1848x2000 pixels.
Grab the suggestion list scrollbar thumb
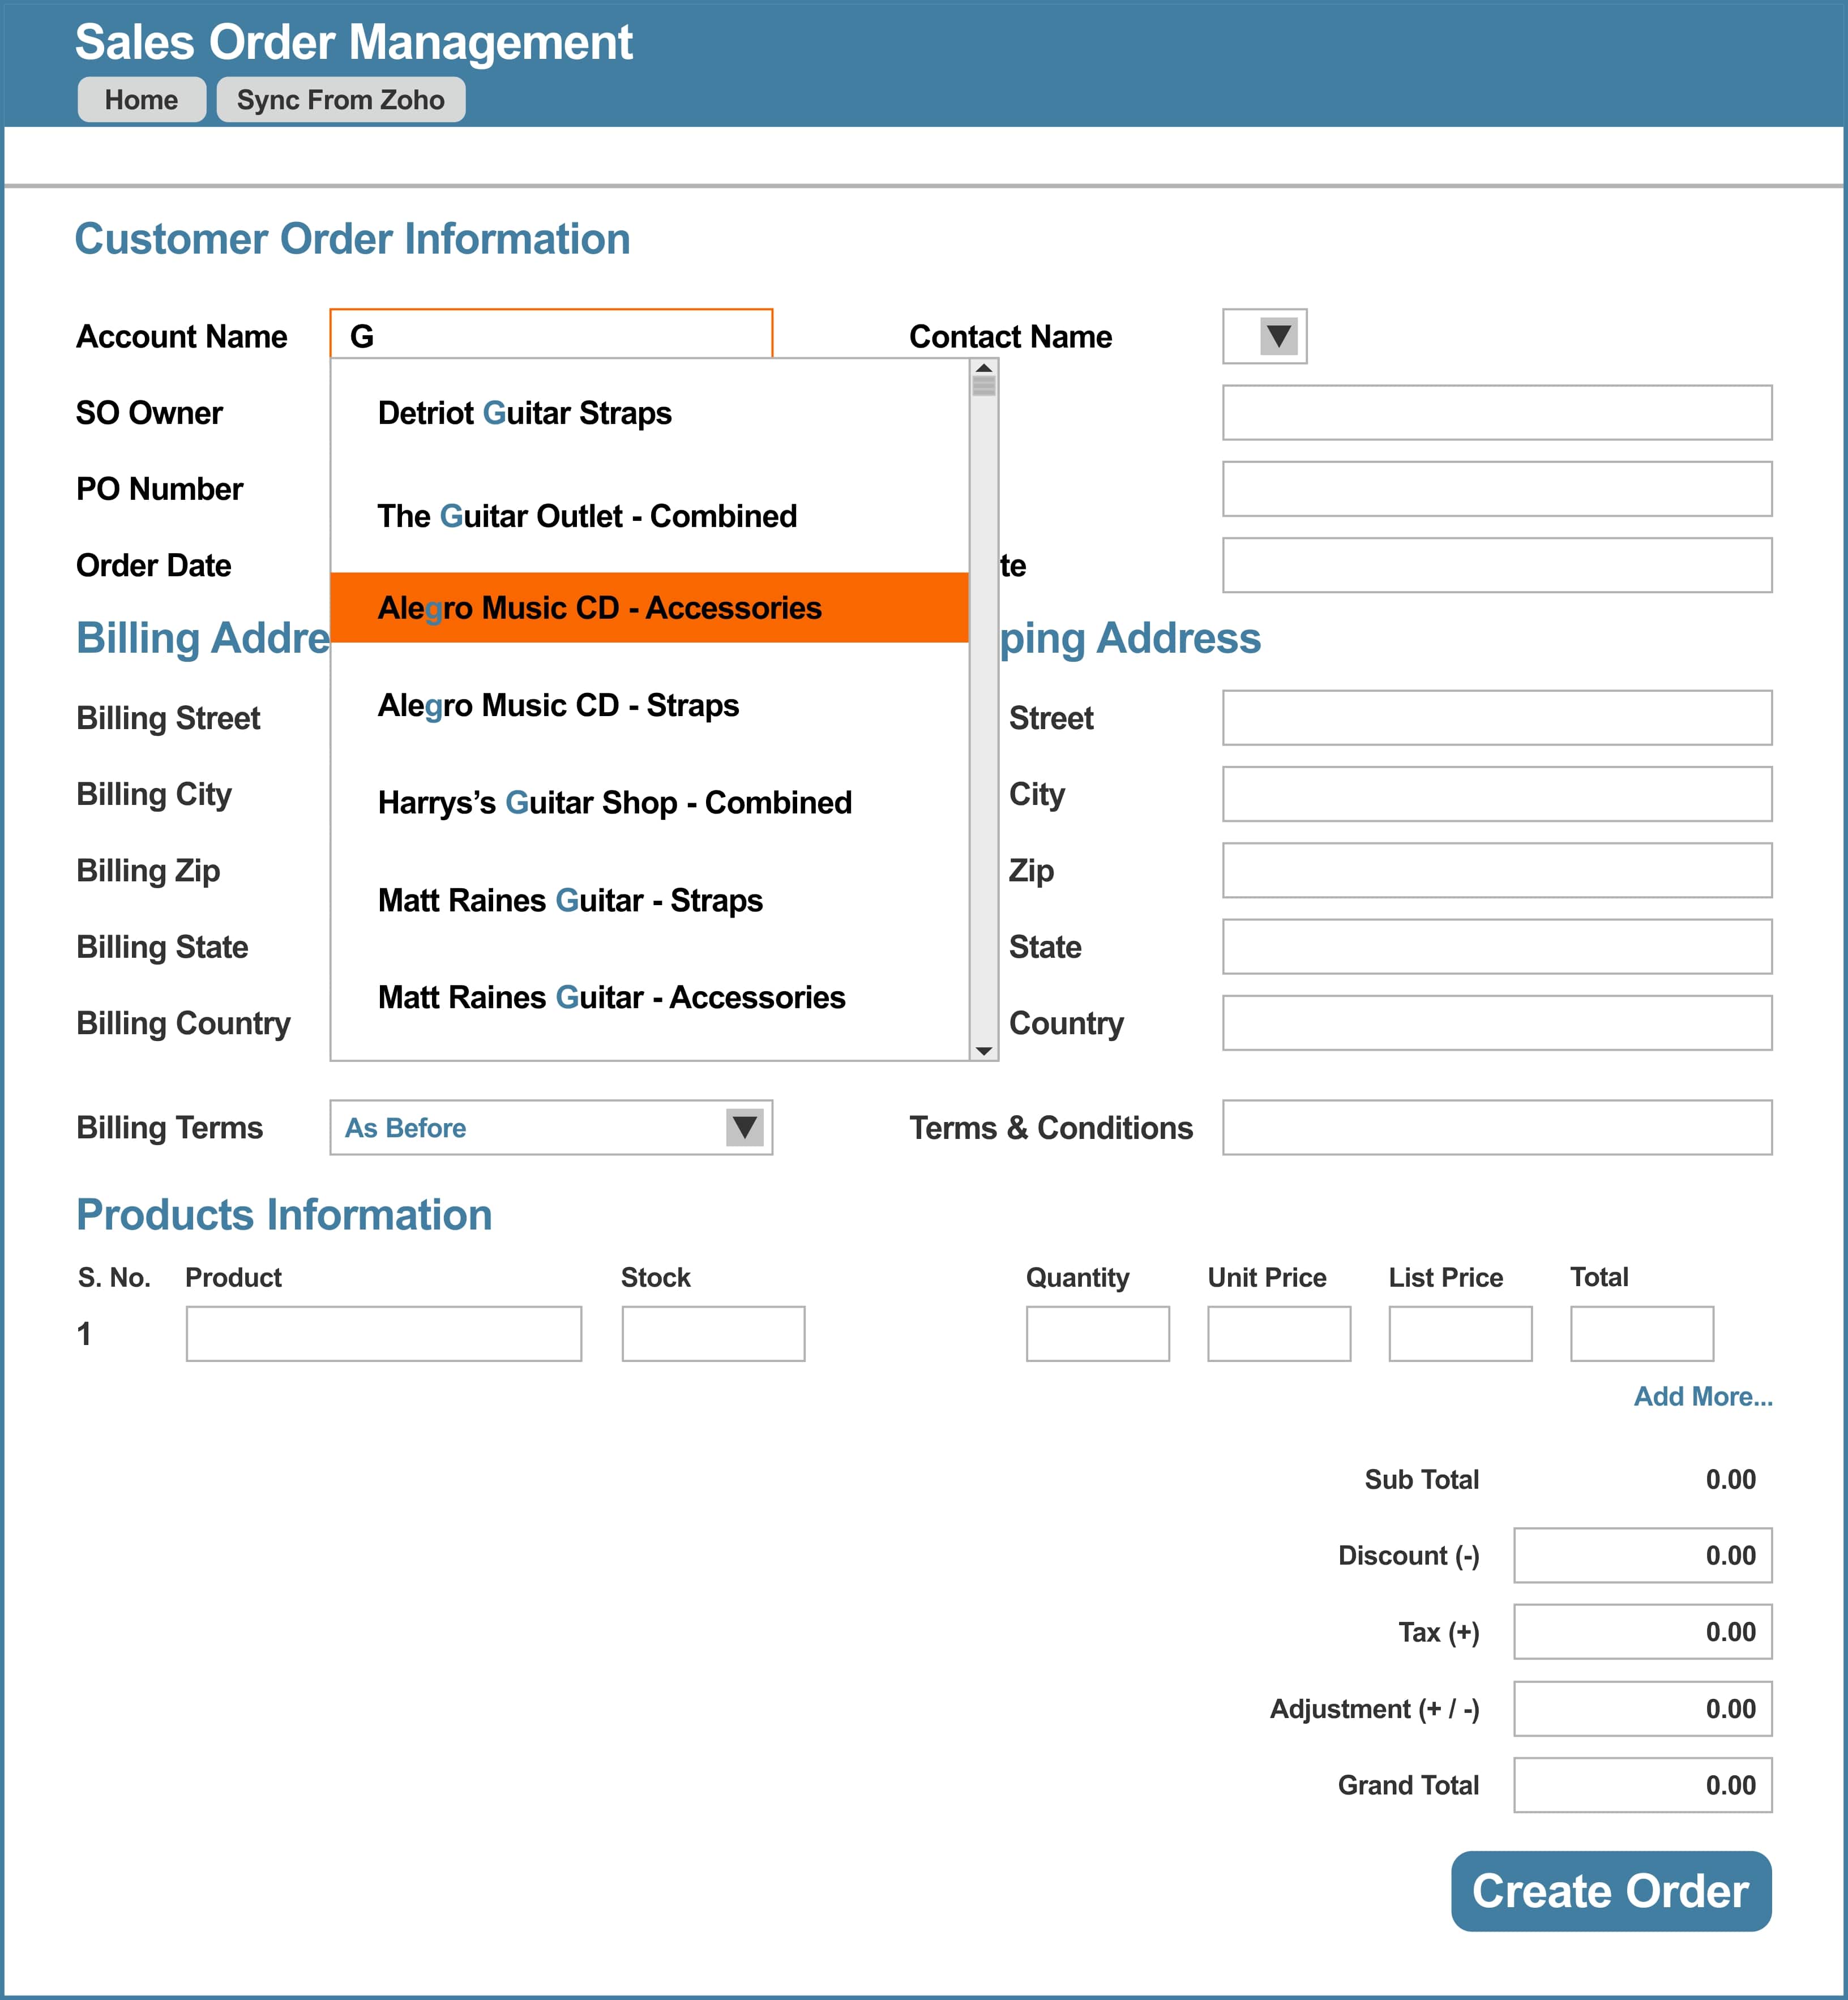(983, 385)
